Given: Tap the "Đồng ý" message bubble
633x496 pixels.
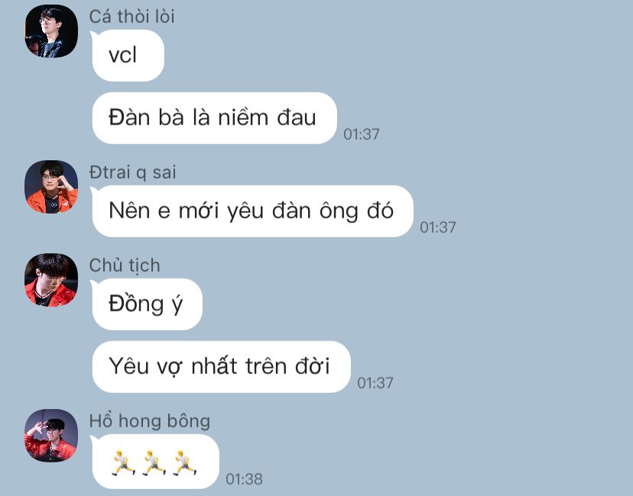Looking at the screenshot, I should tap(148, 304).
